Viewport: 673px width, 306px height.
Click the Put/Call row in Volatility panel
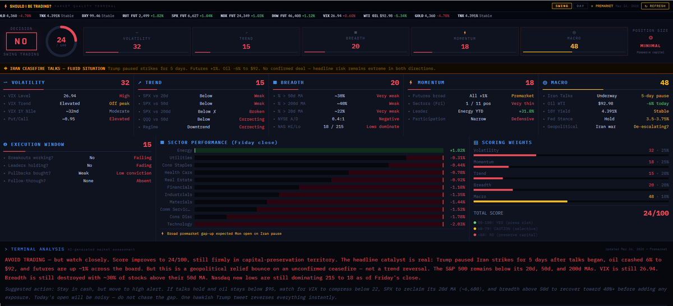[67, 119]
